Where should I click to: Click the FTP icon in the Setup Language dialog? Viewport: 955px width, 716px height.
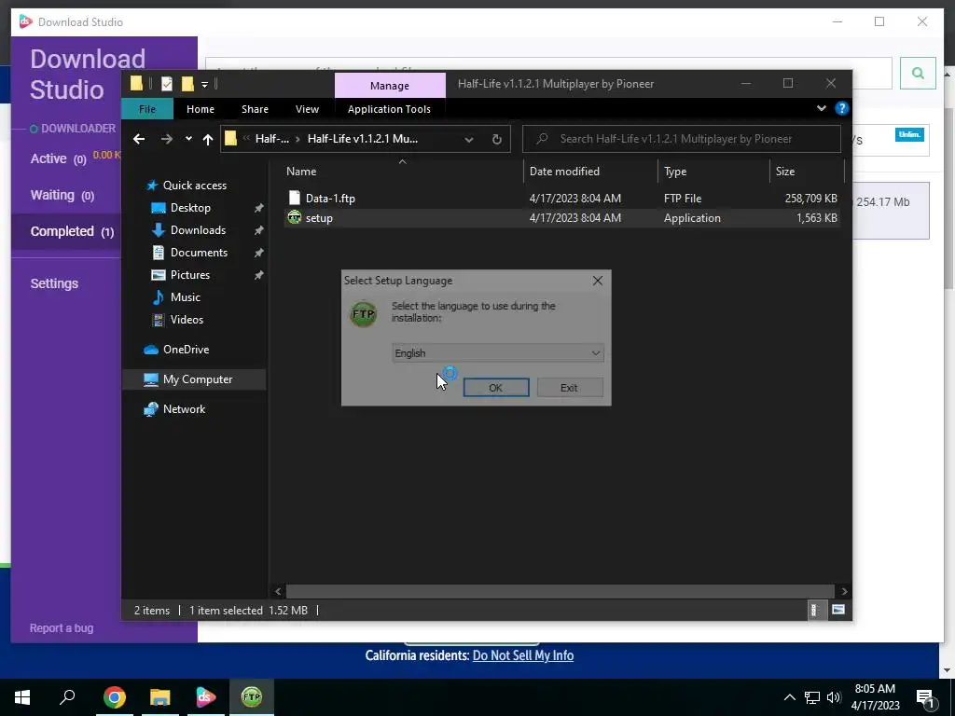(364, 314)
